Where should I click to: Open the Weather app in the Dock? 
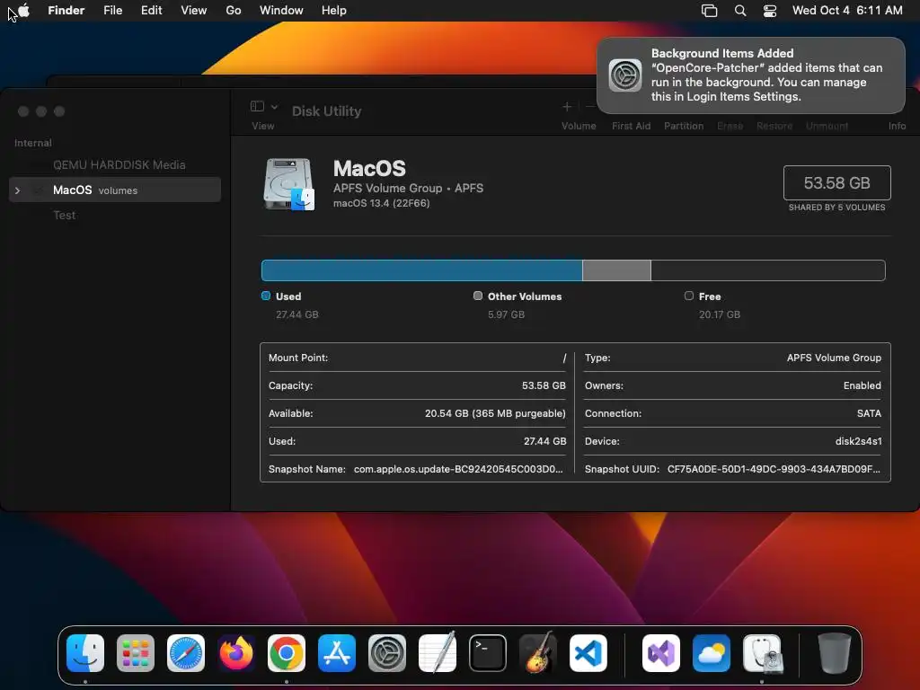point(712,653)
